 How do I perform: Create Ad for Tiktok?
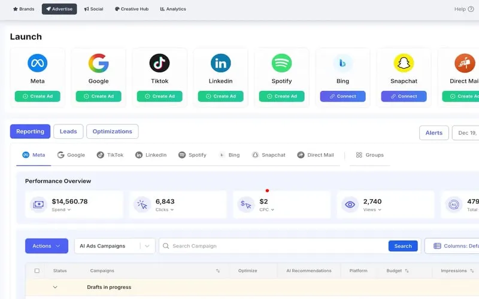click(x=159, y=96)
